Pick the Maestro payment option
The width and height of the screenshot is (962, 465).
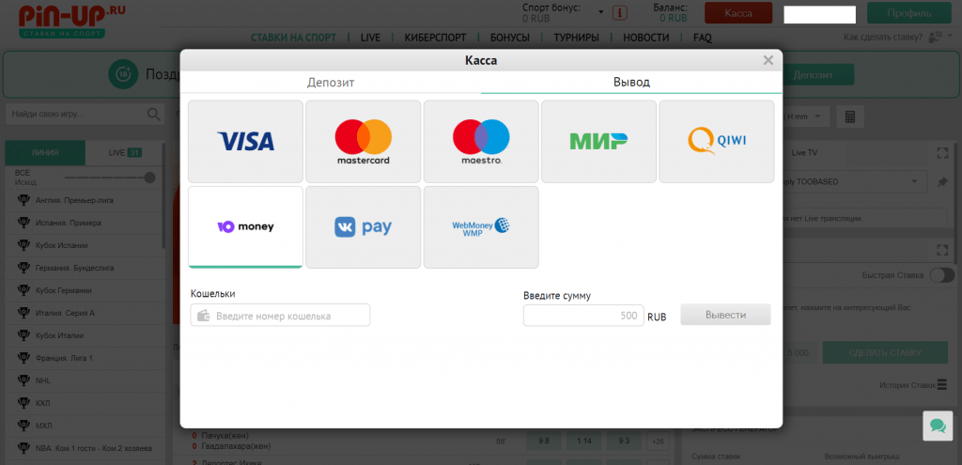point(481,142)
